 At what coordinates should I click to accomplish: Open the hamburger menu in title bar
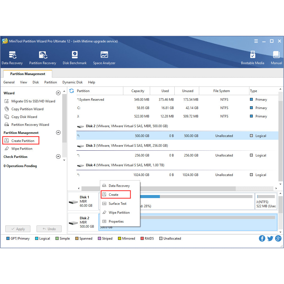pos(256,41)
